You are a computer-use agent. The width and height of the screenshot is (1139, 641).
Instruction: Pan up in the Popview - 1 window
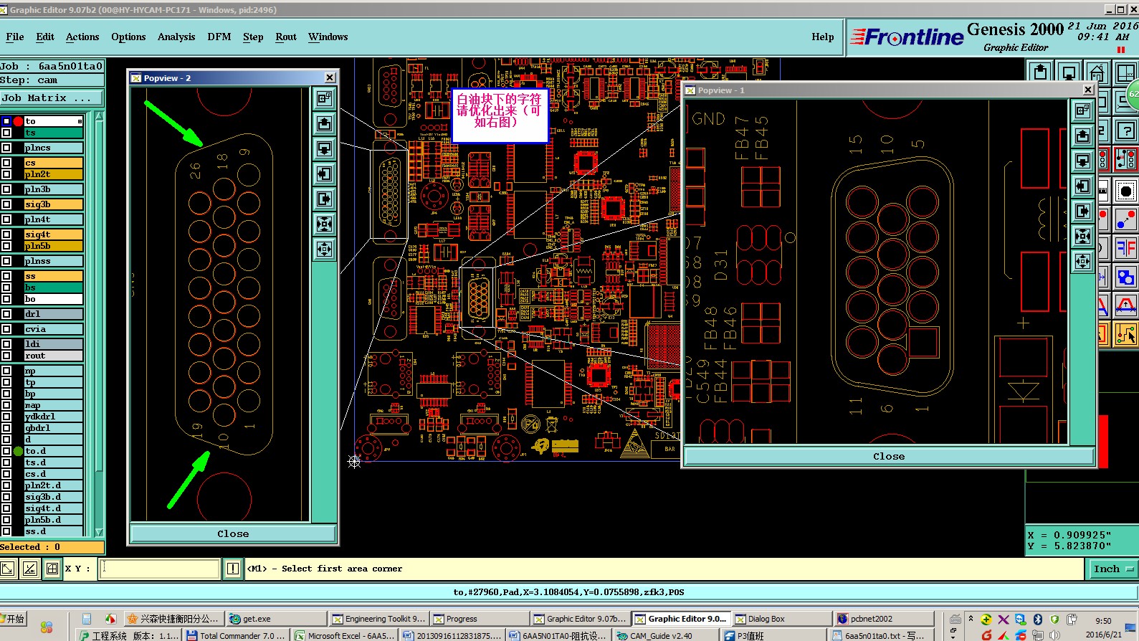point(1083,136)
